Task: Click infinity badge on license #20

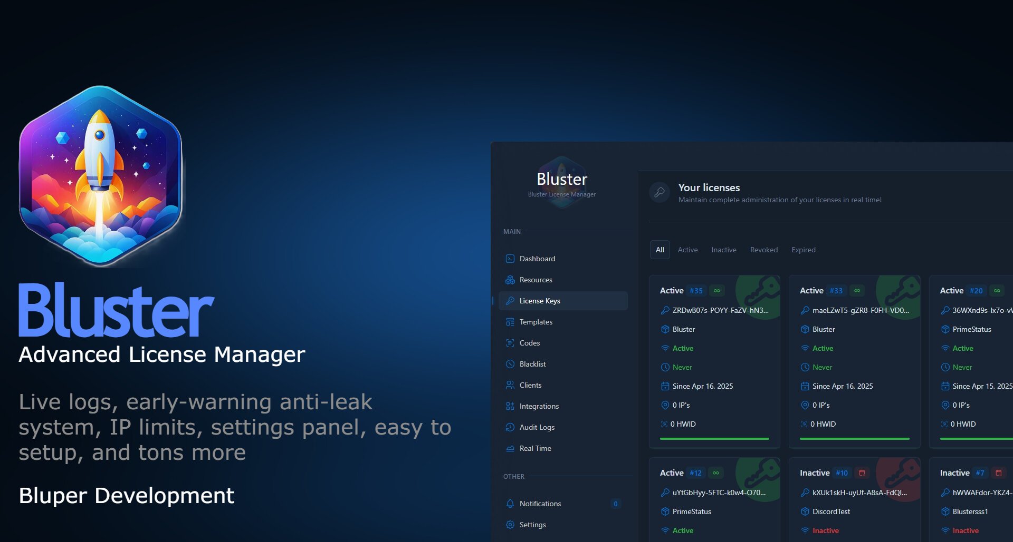Action: [997, 291]
